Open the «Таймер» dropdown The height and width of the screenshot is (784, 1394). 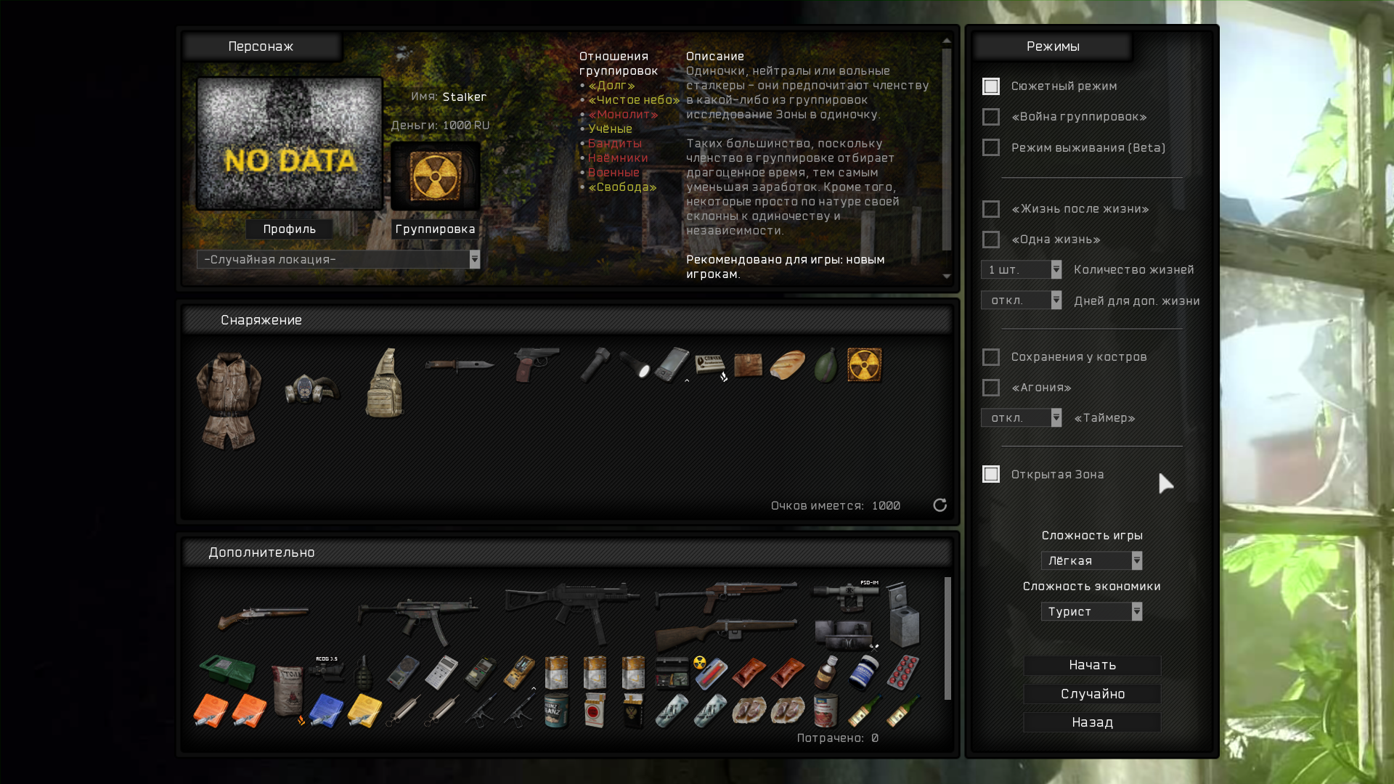[x=1022, y=418]
